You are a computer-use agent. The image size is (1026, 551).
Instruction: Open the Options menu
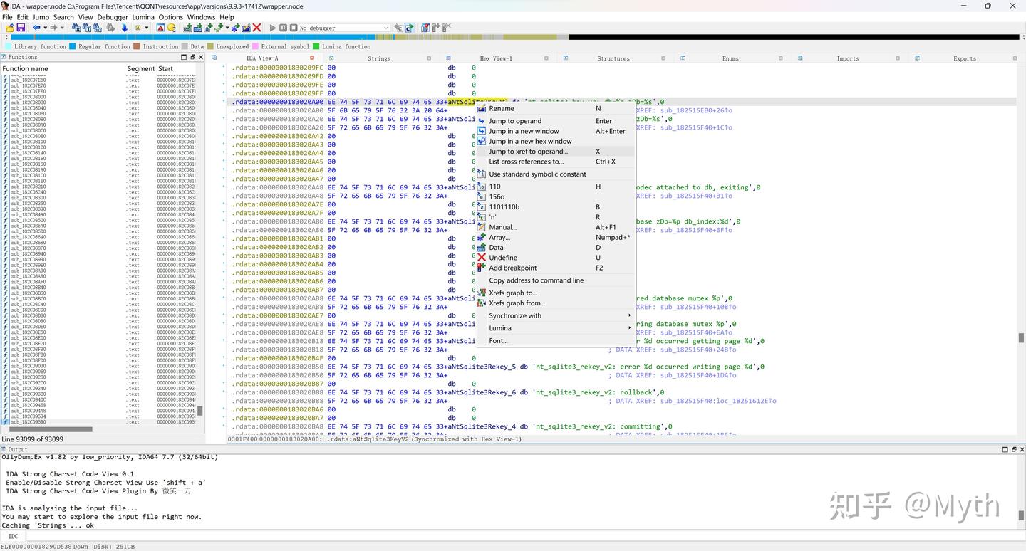pos(170,17)
